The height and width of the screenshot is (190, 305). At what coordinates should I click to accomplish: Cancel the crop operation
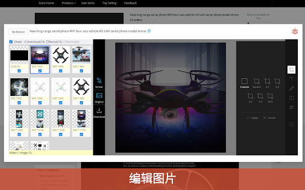[269, 117]
